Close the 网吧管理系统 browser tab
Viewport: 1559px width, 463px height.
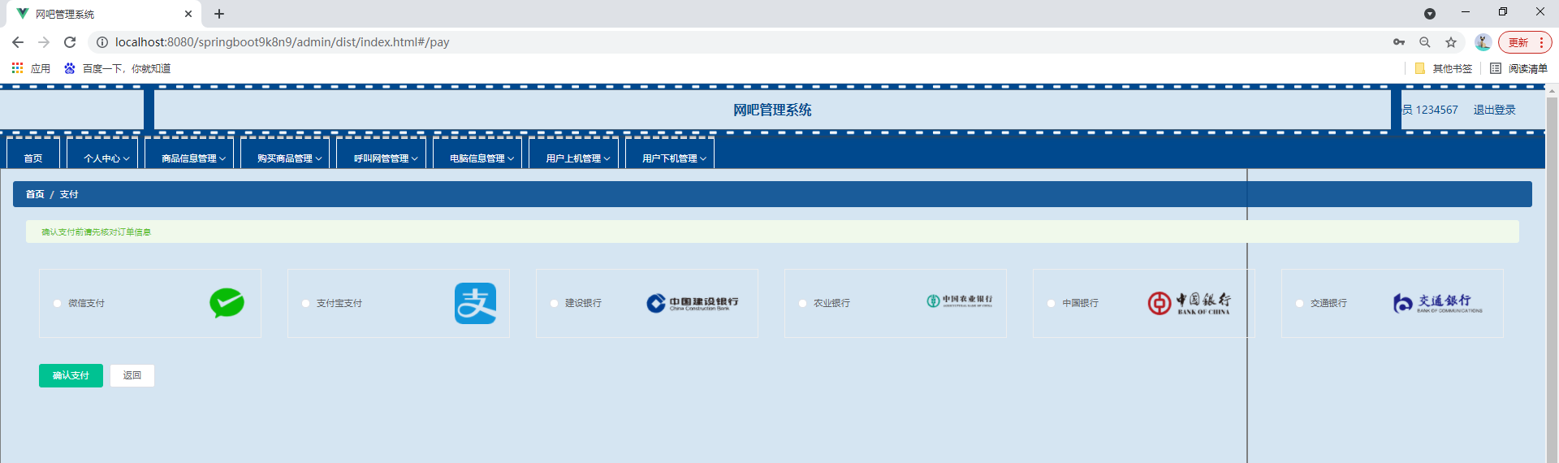pyautogui.click(x=188, y=14)
